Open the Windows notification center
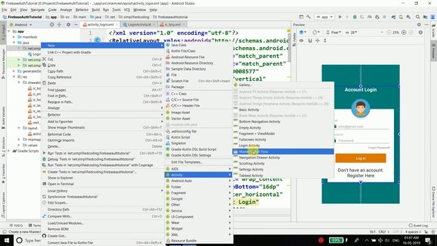 428,240
